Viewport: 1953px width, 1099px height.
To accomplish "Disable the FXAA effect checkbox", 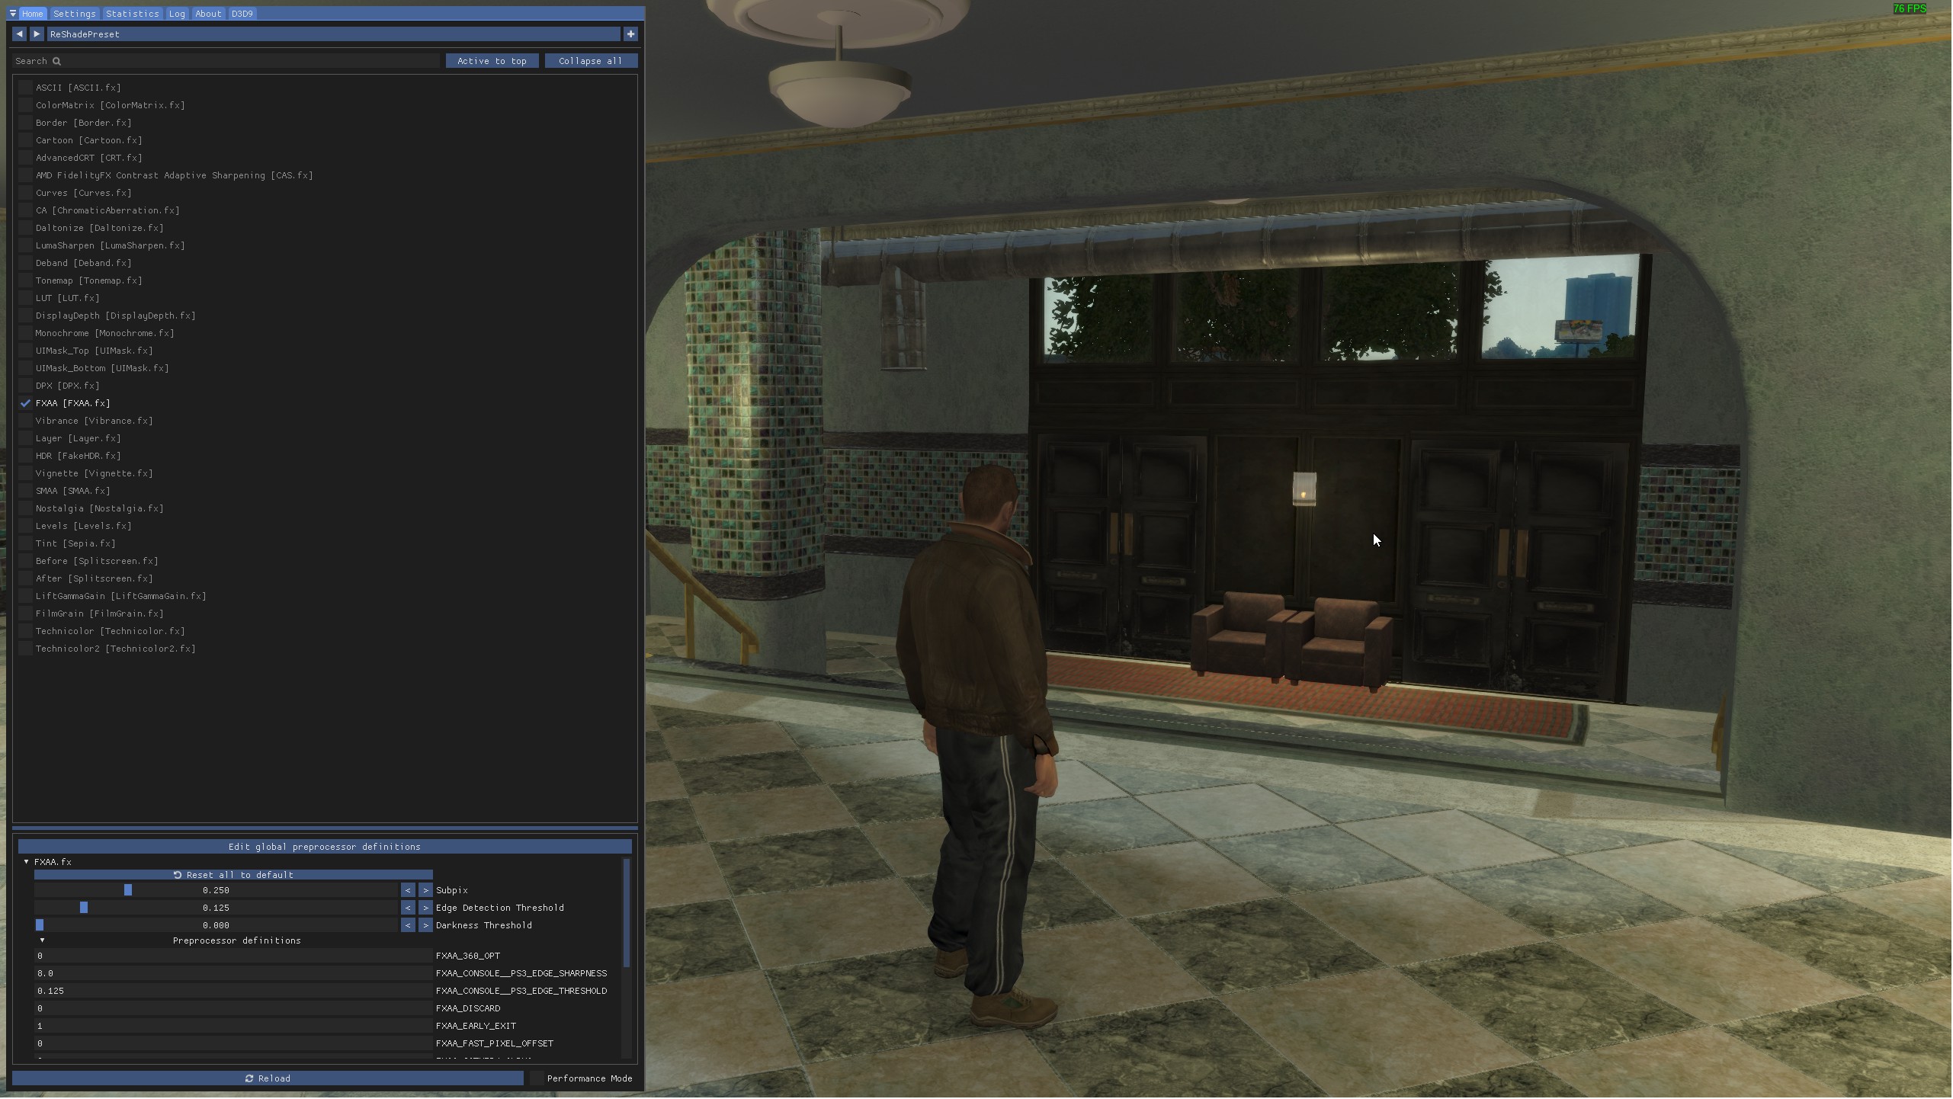I will click(25, 404).
